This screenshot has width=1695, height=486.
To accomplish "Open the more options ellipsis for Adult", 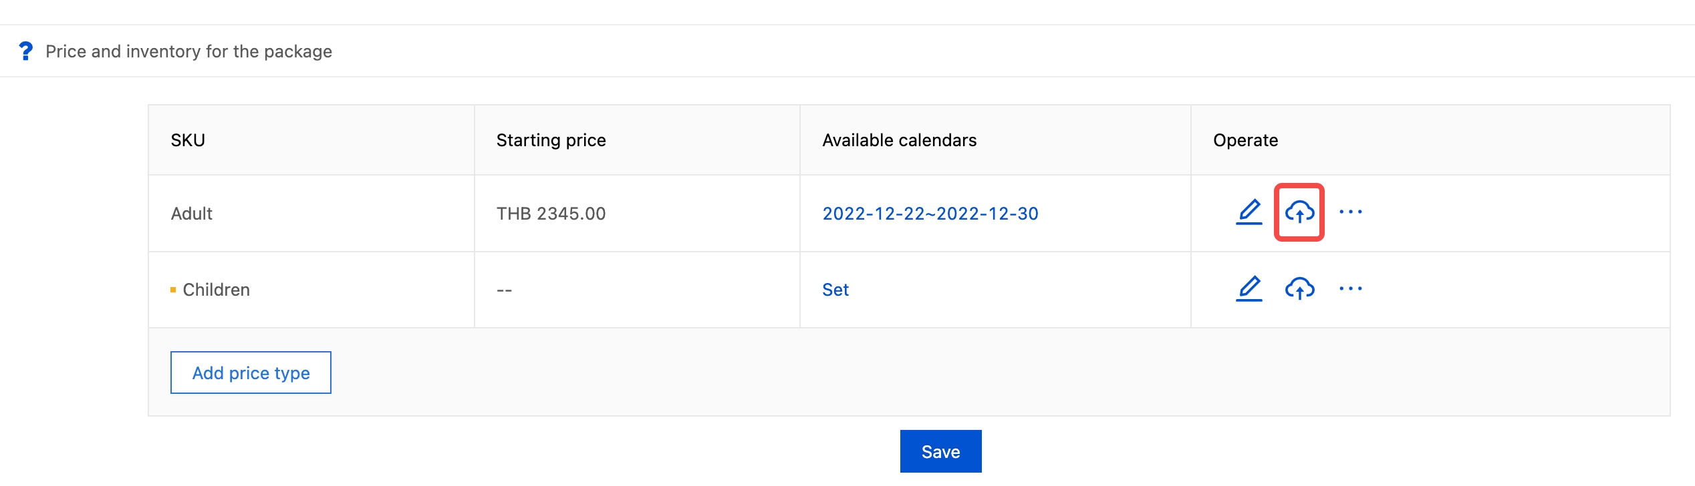I will 1350,212.
